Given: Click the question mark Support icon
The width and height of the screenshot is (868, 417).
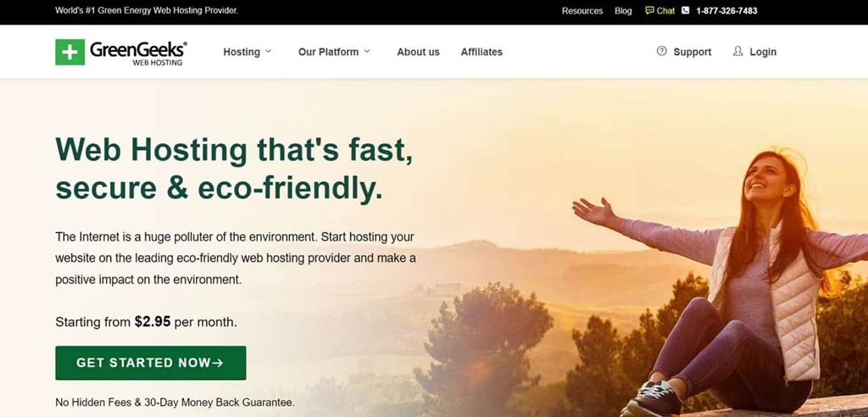Looking at the screenshot, I should (x=661, y=51).
